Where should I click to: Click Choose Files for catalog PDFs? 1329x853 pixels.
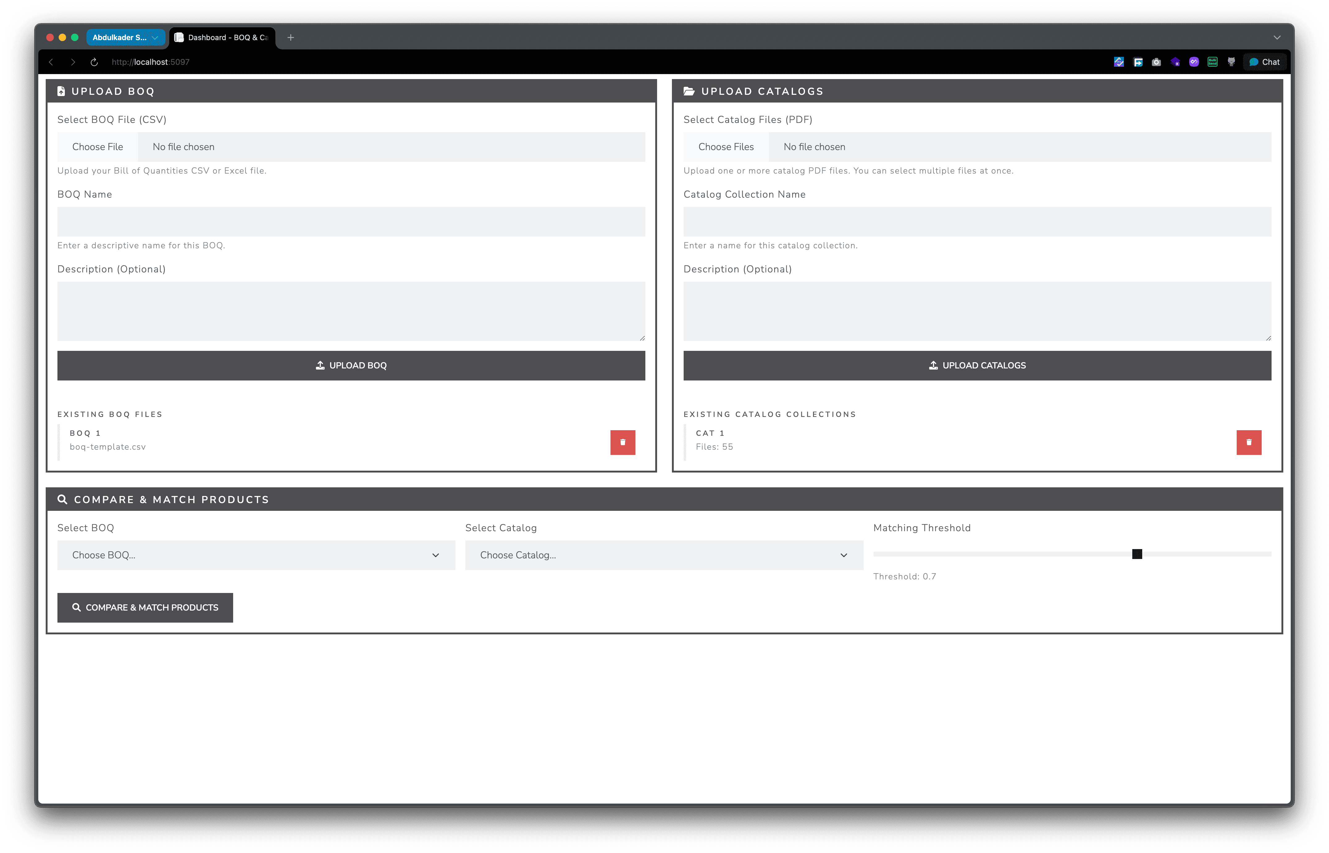725,147
